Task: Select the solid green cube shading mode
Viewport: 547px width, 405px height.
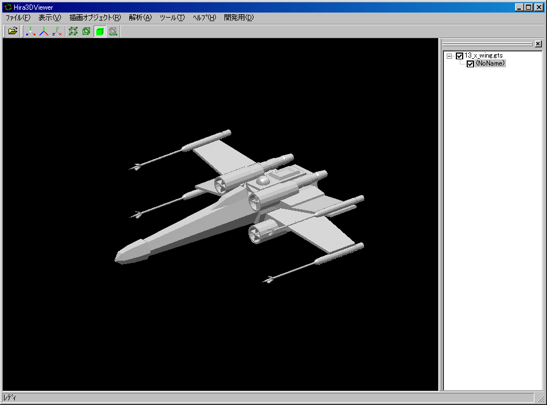Action: pyautogui.click(x=100, y=31)
